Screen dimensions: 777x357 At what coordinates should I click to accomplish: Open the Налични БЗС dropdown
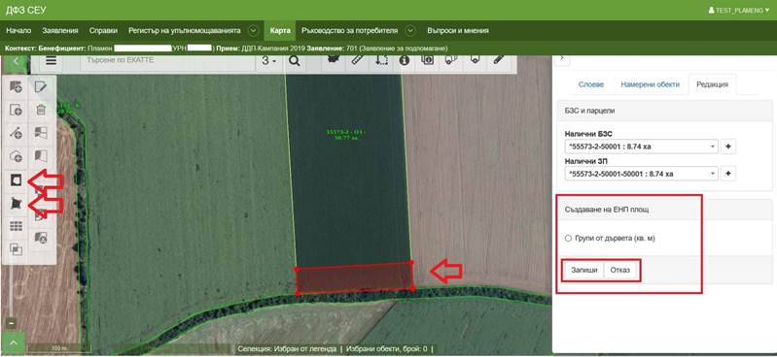pos(642,146)
